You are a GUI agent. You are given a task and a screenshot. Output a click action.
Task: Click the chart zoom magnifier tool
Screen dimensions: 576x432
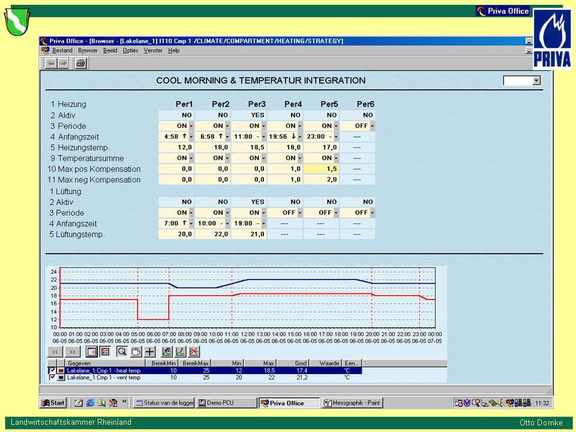[x=122, y=352]
